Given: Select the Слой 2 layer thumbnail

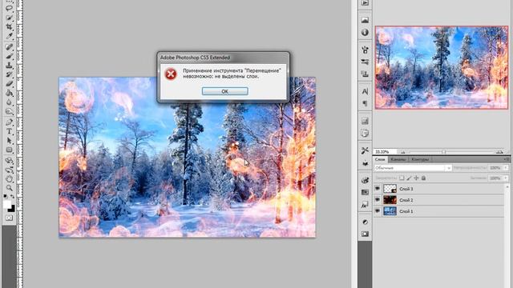Looking at the screenshot, I should coord(390,200).
